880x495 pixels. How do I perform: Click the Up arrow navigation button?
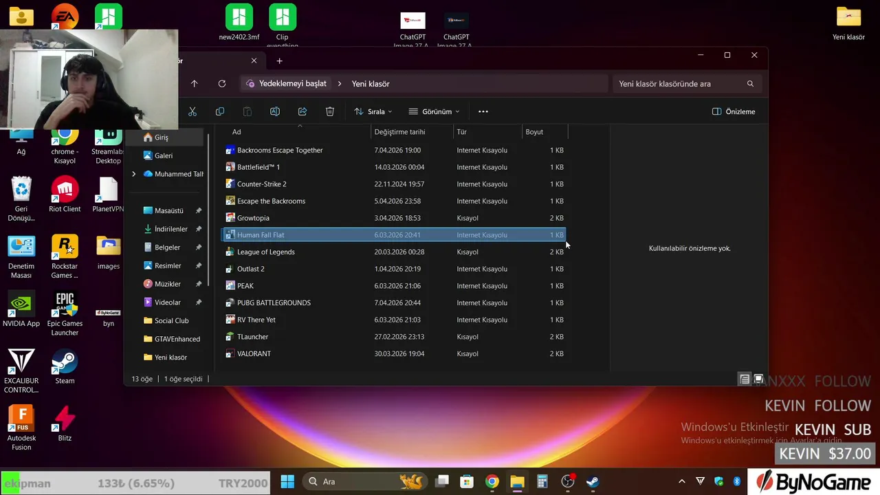tap(195, 84)
